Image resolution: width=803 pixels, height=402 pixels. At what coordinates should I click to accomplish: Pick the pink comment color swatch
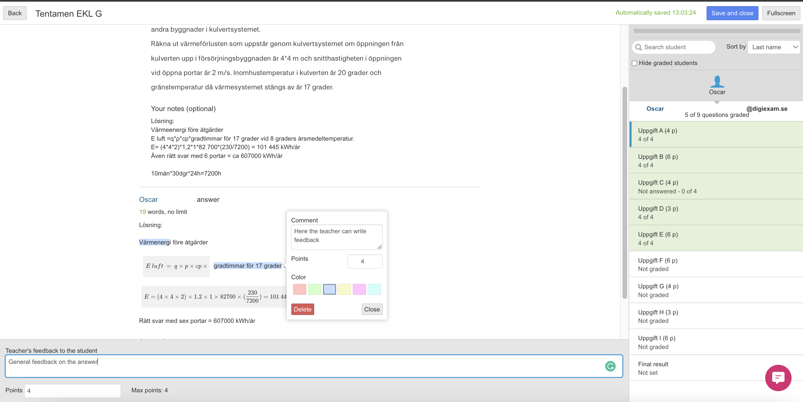[x=359, y=289]
